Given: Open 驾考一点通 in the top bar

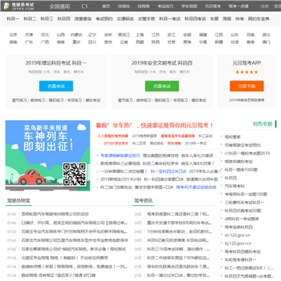Looking at the screenshot, I should (238, 6).
